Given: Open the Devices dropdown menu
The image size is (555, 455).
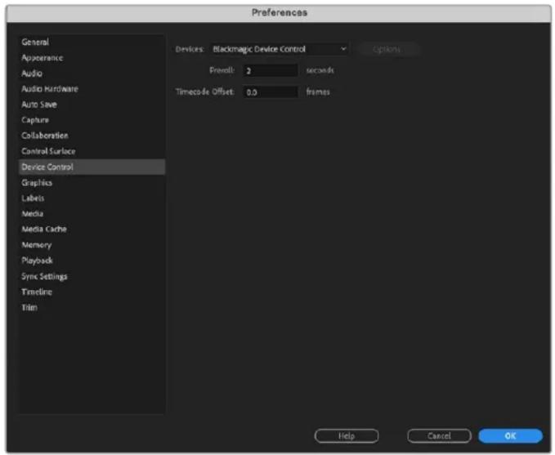Looking at the screenshot, I should pos(279,49).
